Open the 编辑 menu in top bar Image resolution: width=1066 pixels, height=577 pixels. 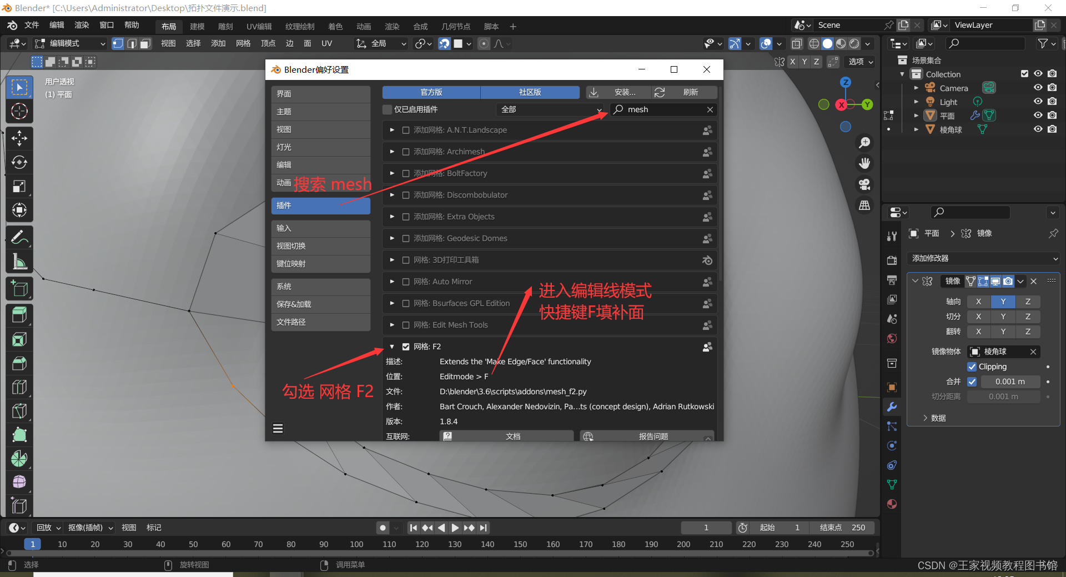coord(57,25)
